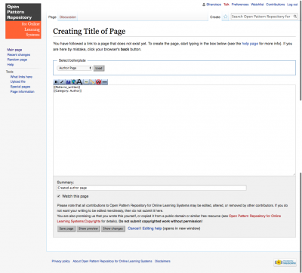Screen dimensions: 302x273
Task: Click the Load boilerplate button
Action: [99, 68]
